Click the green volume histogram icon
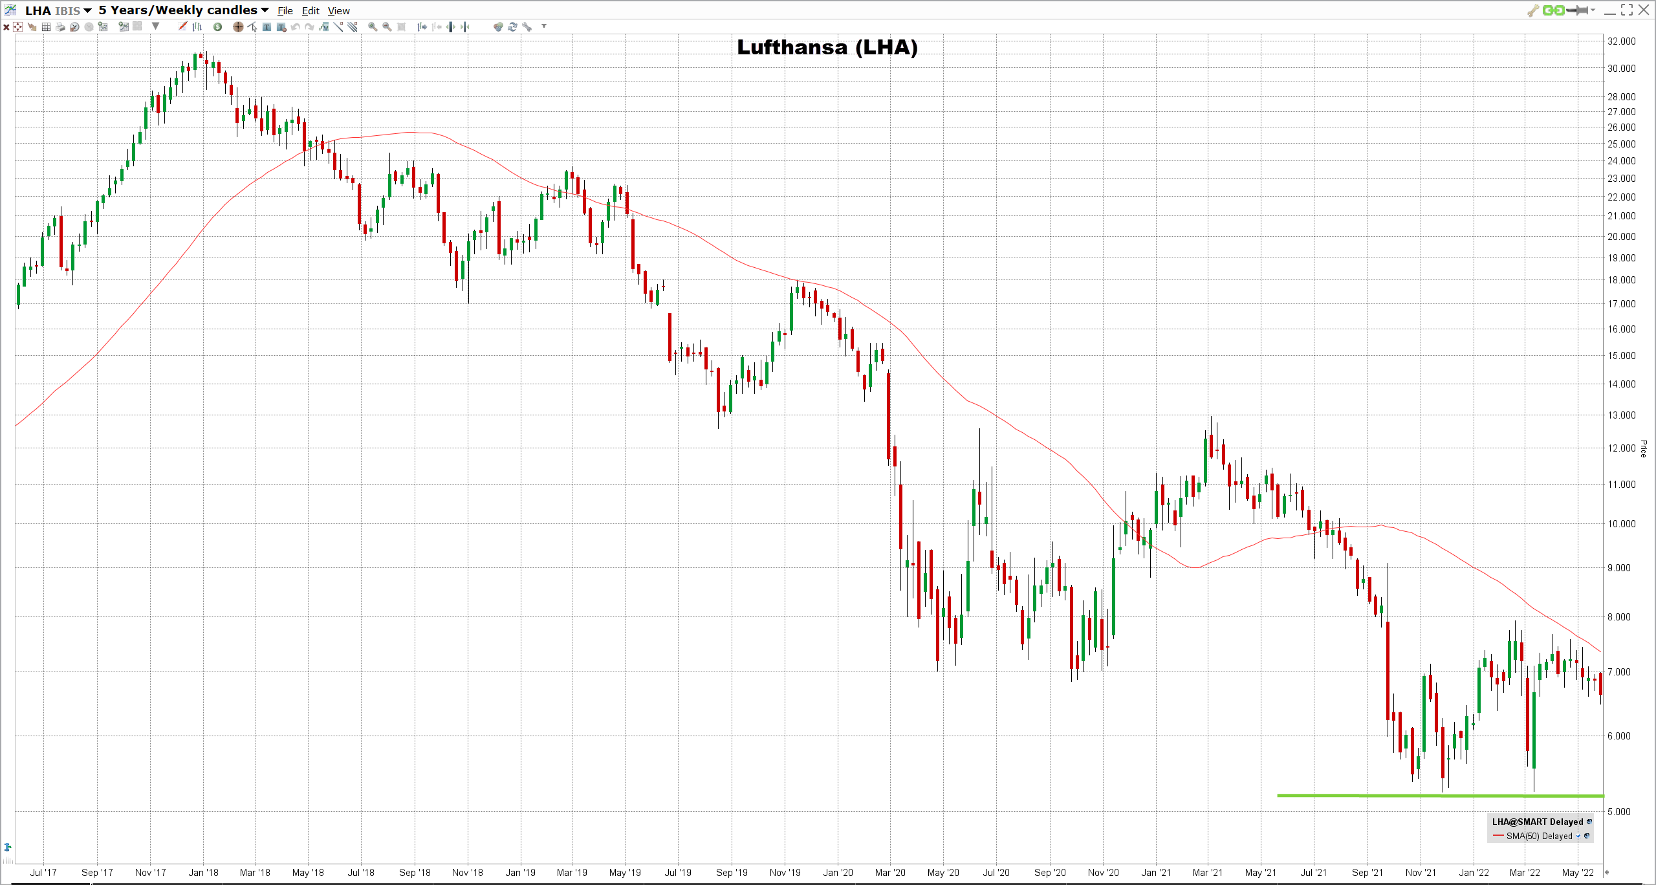The image size is (1656, 885). (x=323, y=27)
